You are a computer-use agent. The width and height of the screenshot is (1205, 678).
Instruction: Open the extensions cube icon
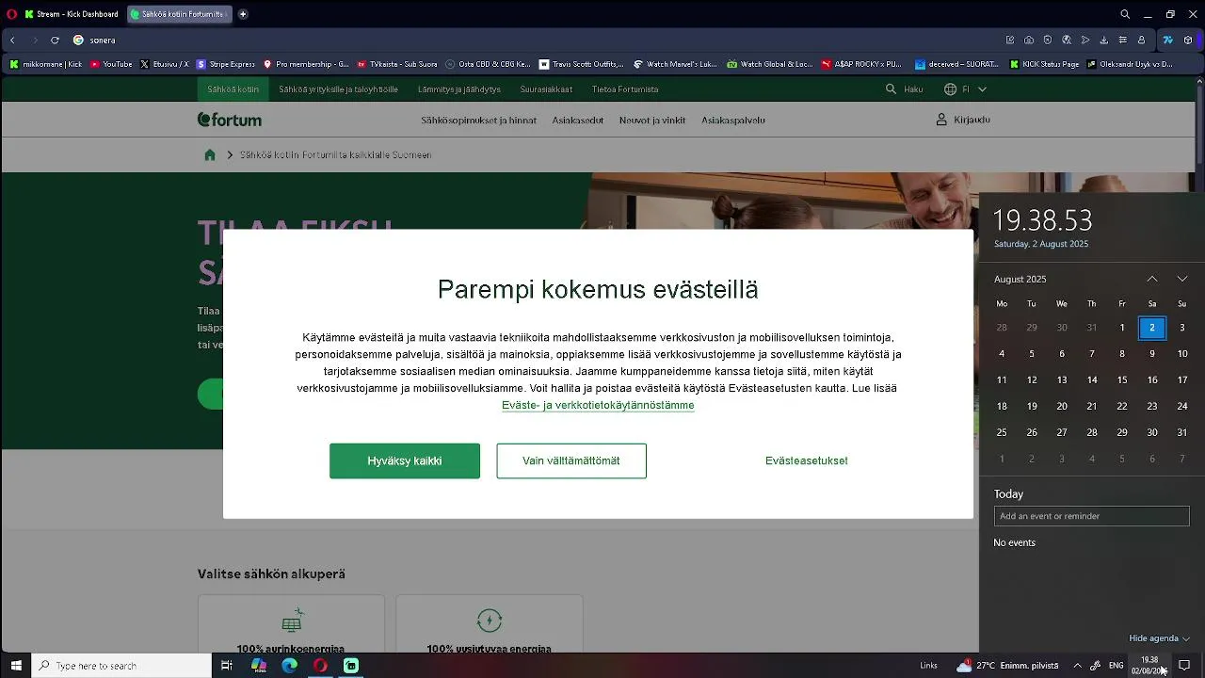(x=1188, y=40)
